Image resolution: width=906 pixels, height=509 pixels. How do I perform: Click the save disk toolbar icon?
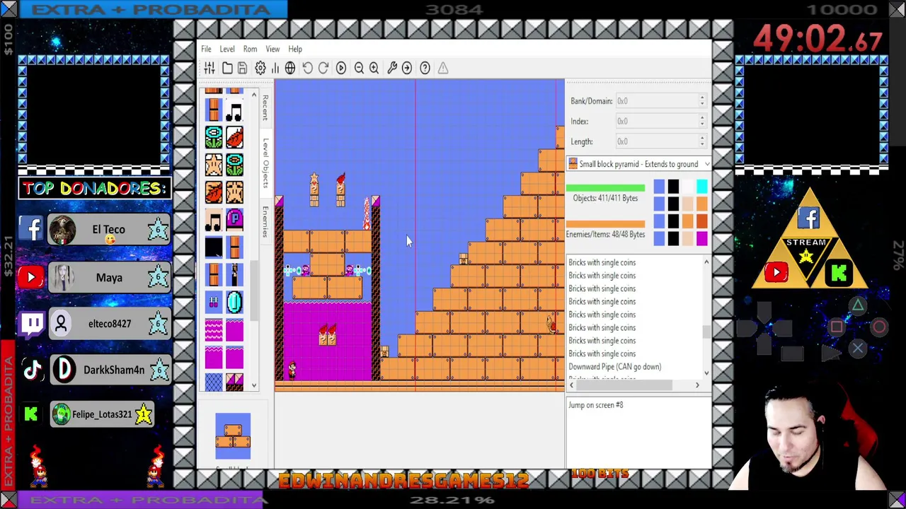tap(242, 68)
